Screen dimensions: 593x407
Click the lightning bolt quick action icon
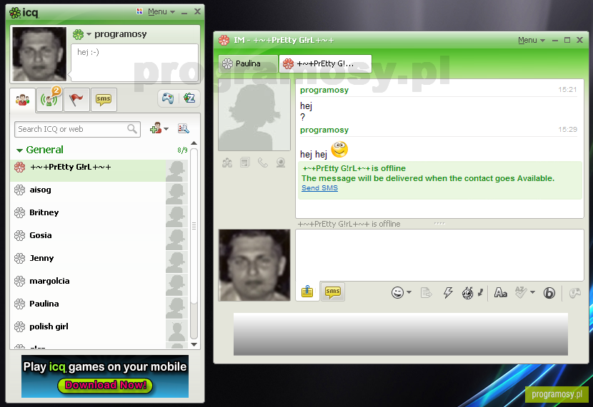coord(448,293)
